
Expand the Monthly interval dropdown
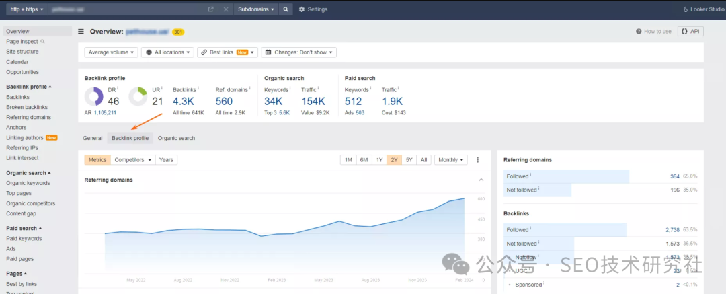pos(450,160)
